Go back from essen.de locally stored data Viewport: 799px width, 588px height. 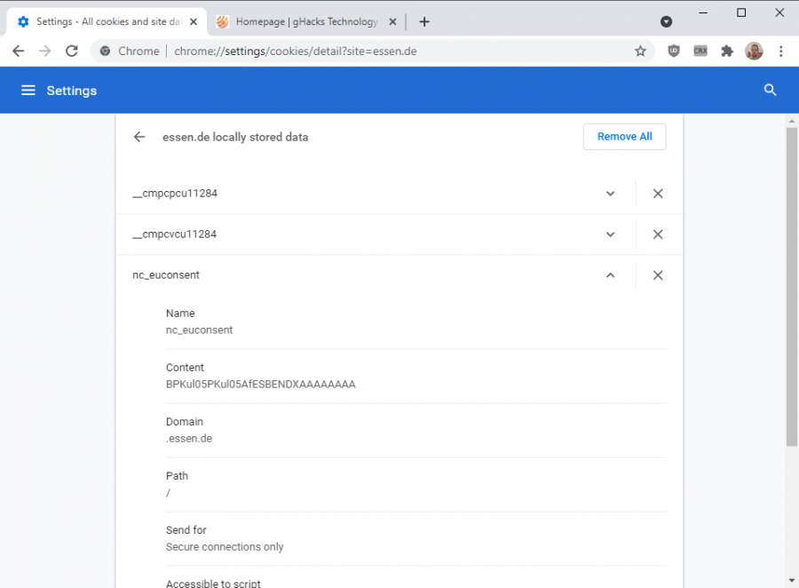point(139,137)
